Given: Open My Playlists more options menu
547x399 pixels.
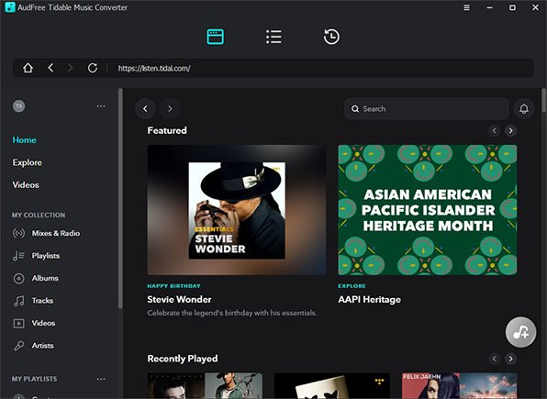Looking at the screenshot, I should click(101, 379).
